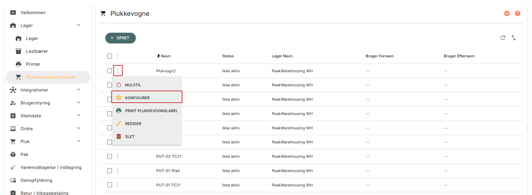
Task: Choose PRINT PLUKKEVOGNSLABEL menu entry
Action: tap(151, 111)
